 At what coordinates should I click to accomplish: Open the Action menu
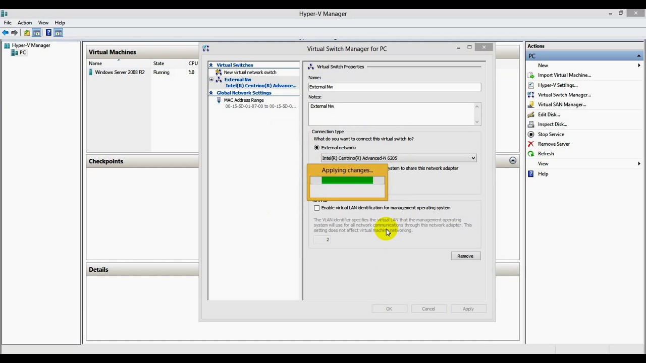(25, 23)
